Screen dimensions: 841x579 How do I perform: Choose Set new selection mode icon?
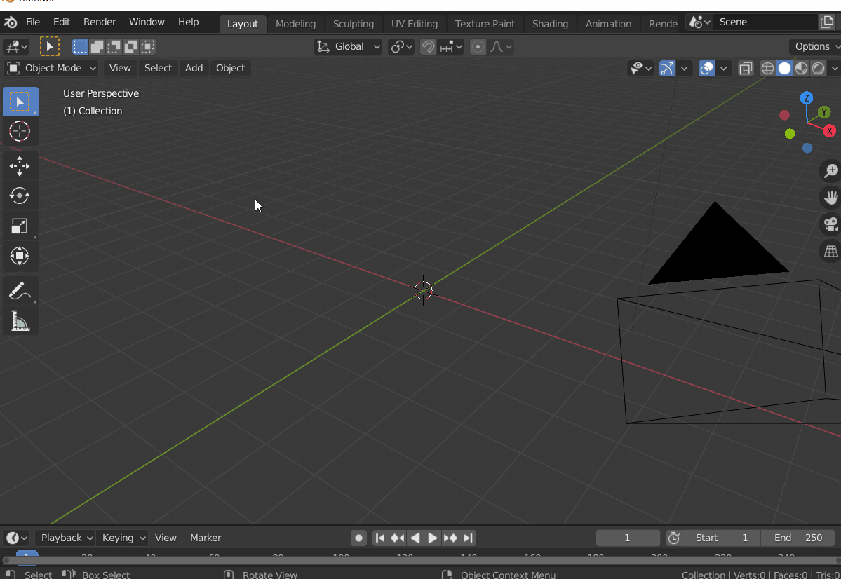coord(80,47)
